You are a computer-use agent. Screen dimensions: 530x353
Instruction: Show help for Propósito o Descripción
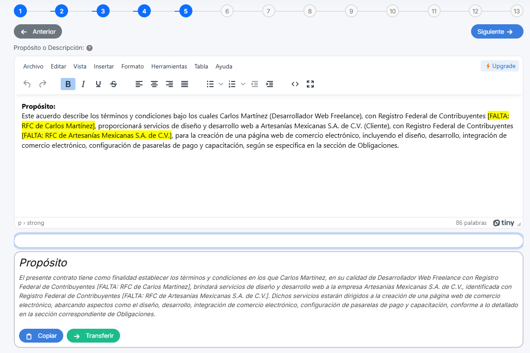89,48
